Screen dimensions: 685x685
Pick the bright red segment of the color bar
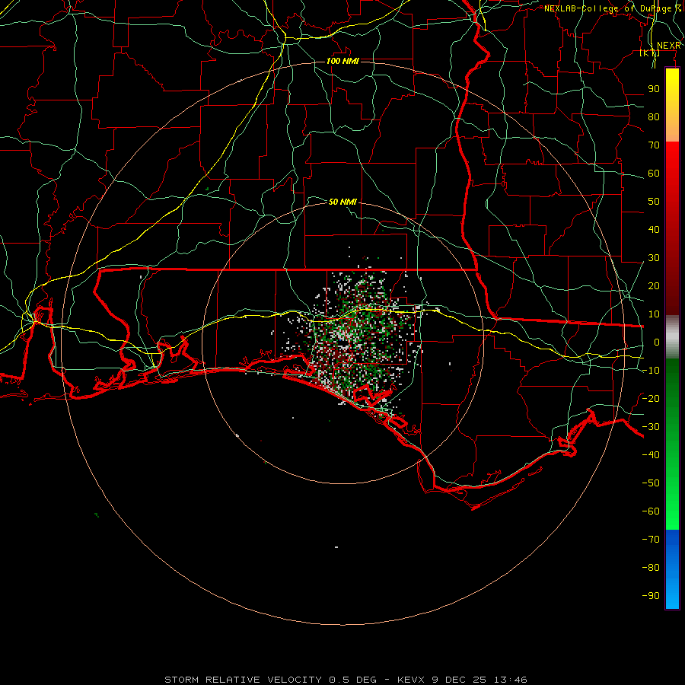tap(672, 158)
